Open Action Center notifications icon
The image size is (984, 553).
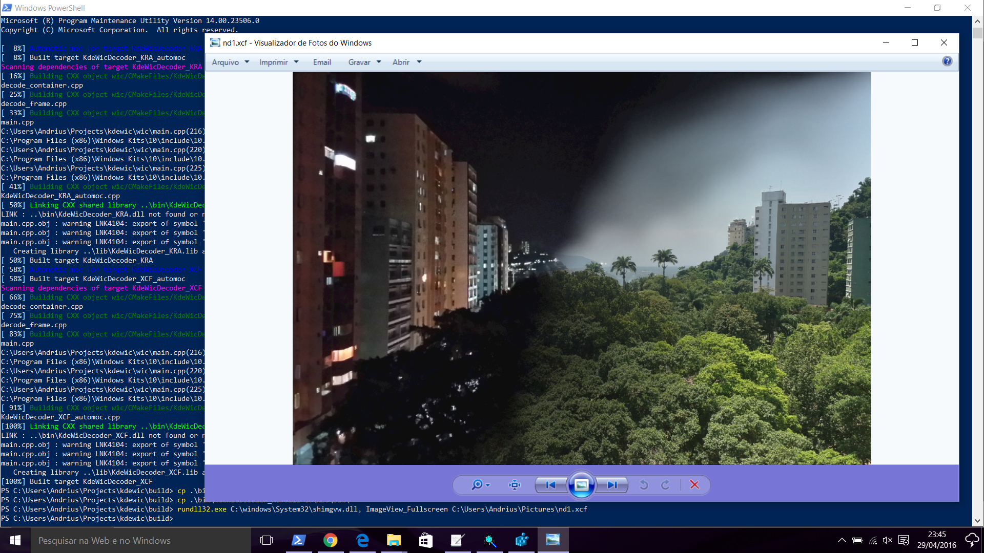[x=904, y=540]
